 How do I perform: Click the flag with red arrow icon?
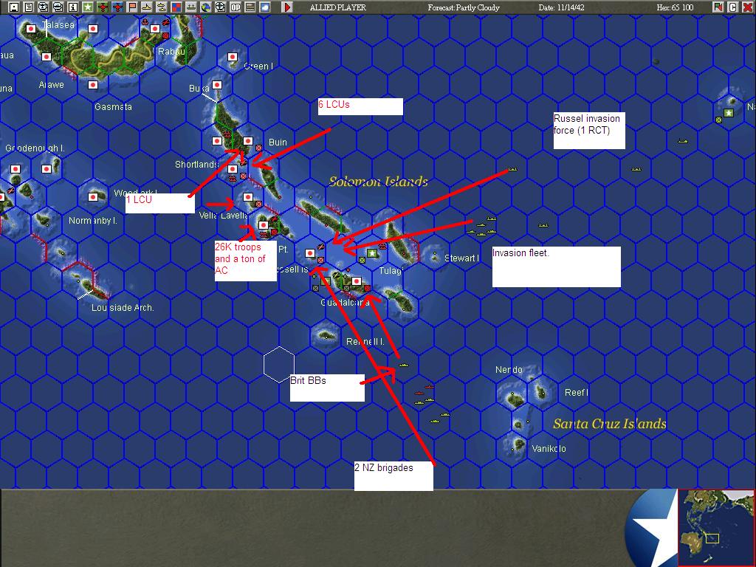[x=718, y=7]
